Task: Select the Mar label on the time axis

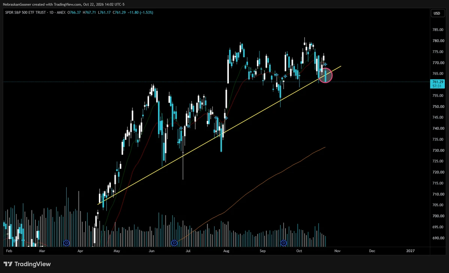Action: (x=42, y=251)
